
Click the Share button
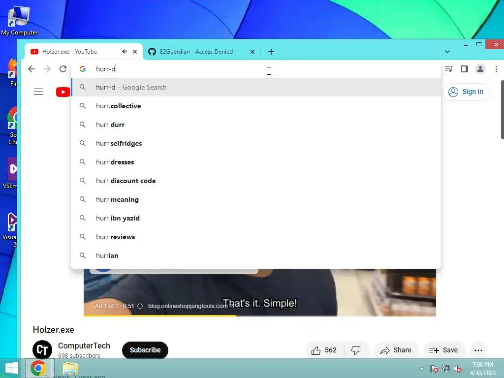click(396, 350)
